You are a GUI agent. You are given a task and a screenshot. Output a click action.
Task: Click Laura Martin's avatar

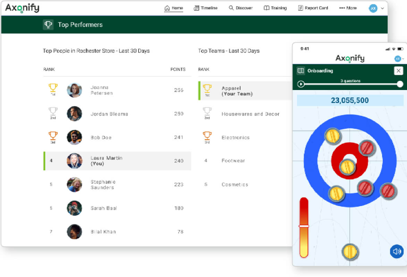pos(75,161)
